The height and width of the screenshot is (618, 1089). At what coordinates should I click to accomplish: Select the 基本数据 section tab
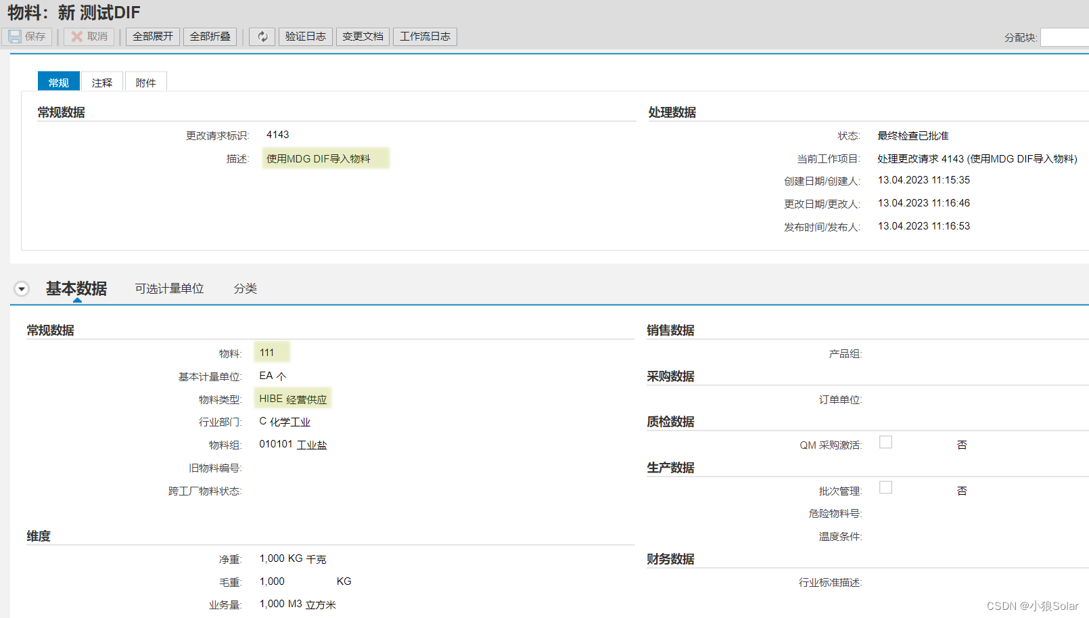point(76,289)
